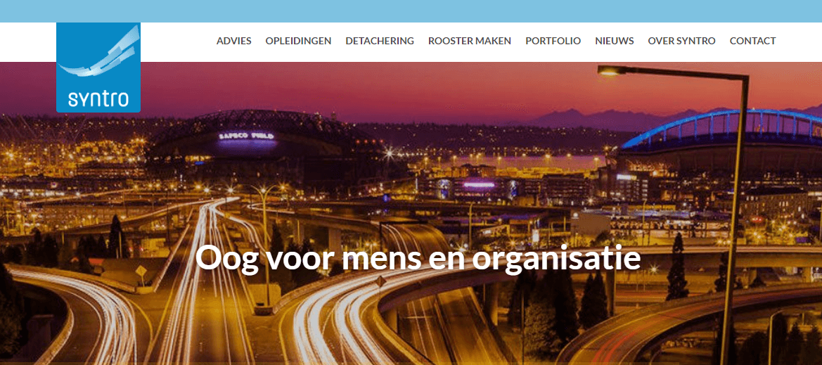Viewport: 822px width, 365px height.
Task: Open the Rooster Maken section
Action: coord(469,41)
